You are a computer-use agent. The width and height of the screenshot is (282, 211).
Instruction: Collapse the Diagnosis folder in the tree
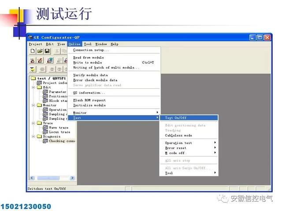tap(33, 137)
